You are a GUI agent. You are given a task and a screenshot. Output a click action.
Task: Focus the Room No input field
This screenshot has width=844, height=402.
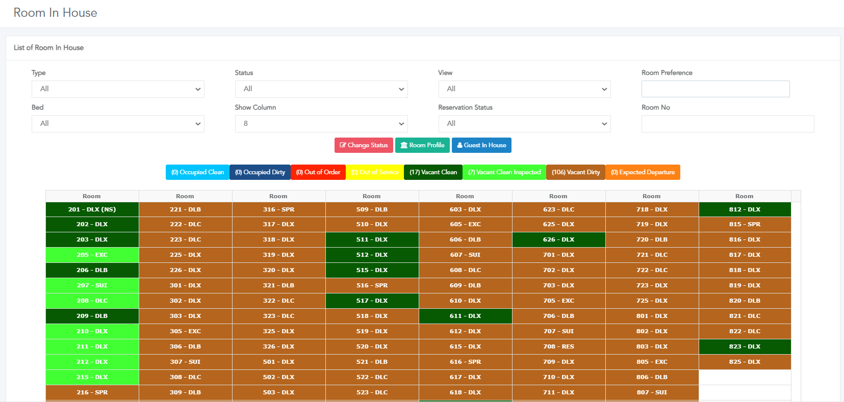click(x=728, y=124)
